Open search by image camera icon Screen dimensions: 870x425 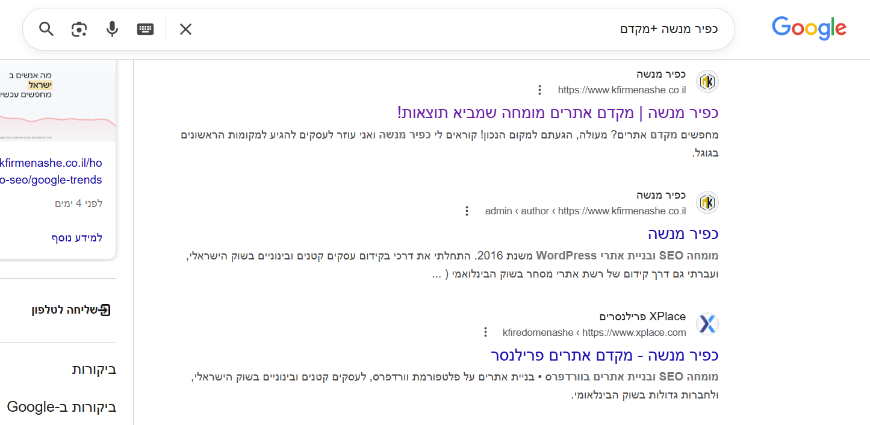point(79,29)
